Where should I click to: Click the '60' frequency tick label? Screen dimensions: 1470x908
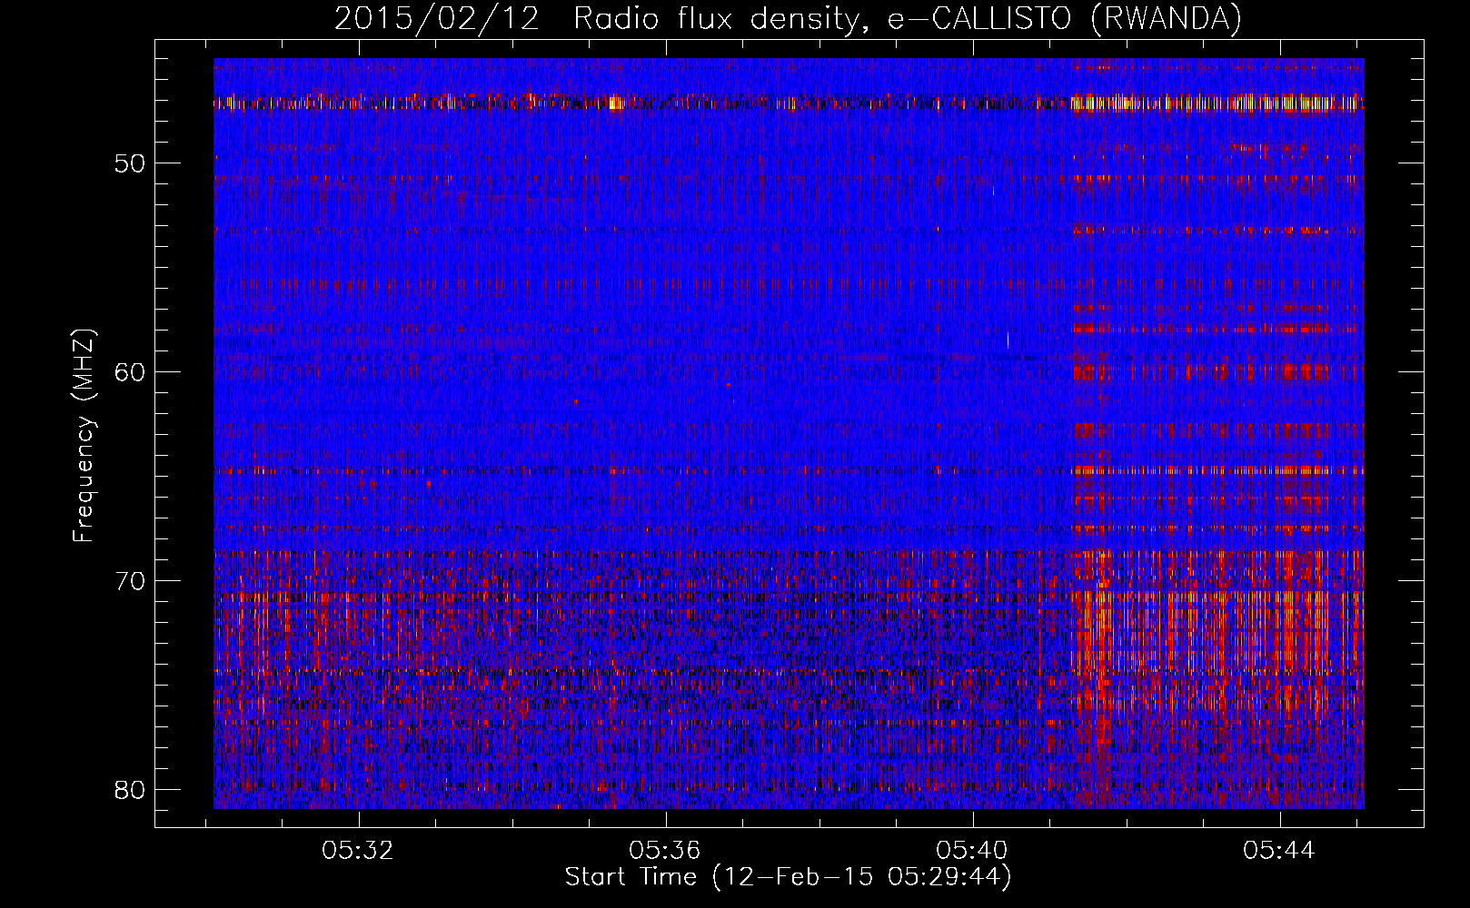click(x=131, y=372)
